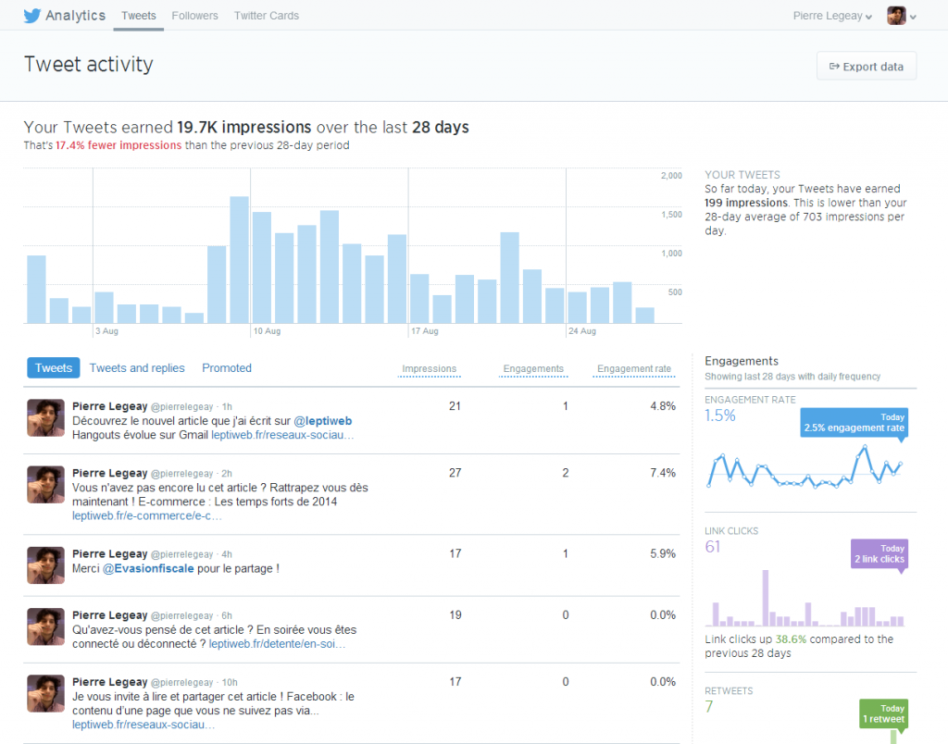Click the '199 impressions' text

(x=746, y=203)
